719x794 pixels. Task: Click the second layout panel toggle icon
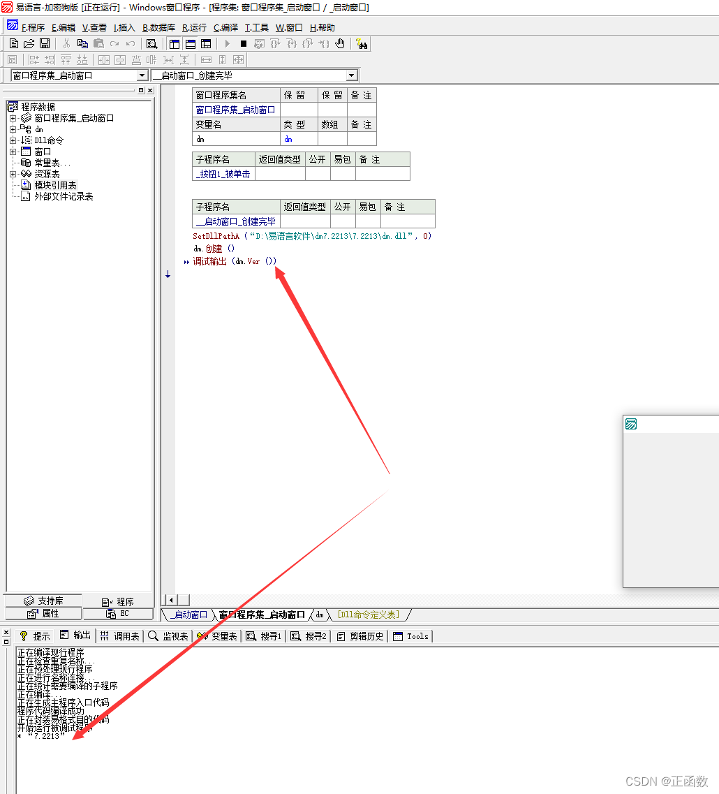pos(191,44)
